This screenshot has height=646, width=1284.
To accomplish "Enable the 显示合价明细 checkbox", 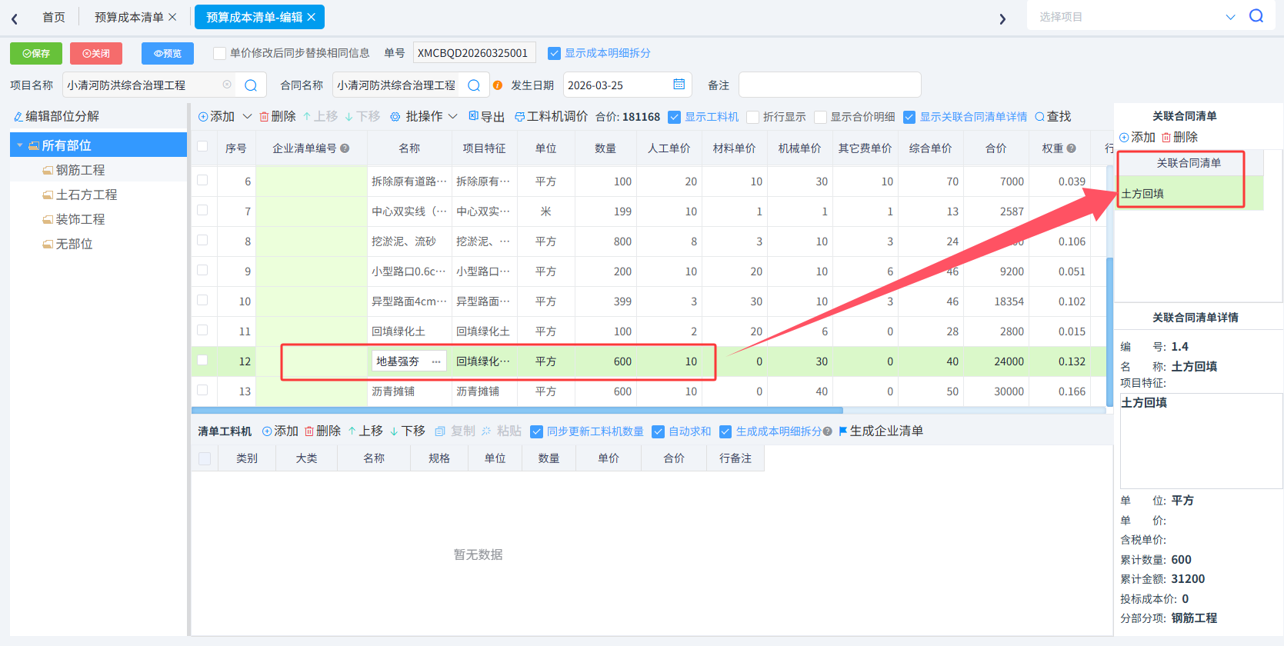I will pyautogui.click(x=820, y=117).
